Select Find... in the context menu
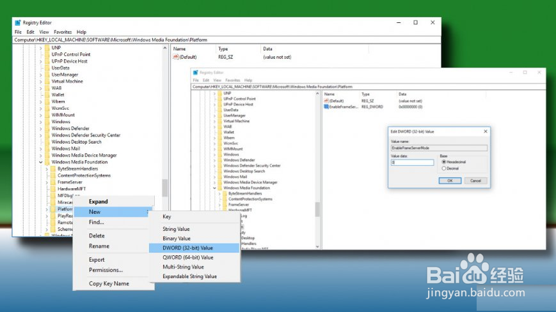 coord(113,222)
